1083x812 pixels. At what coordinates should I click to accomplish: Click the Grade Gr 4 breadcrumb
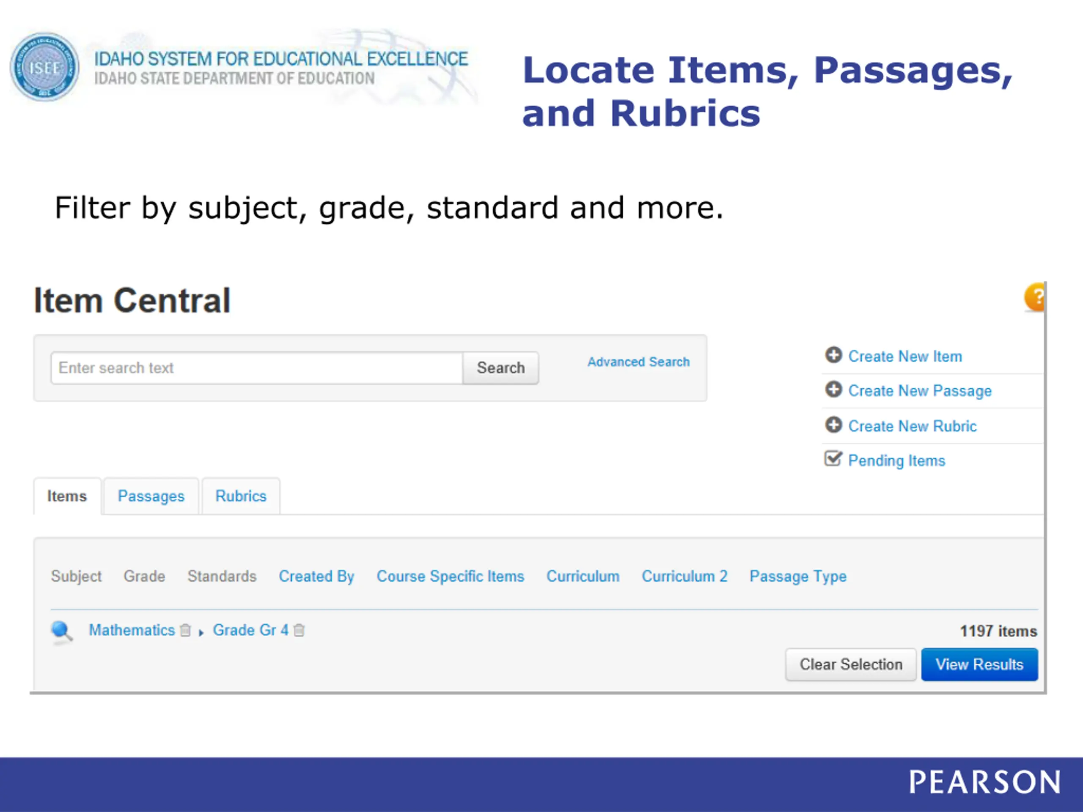251,631
